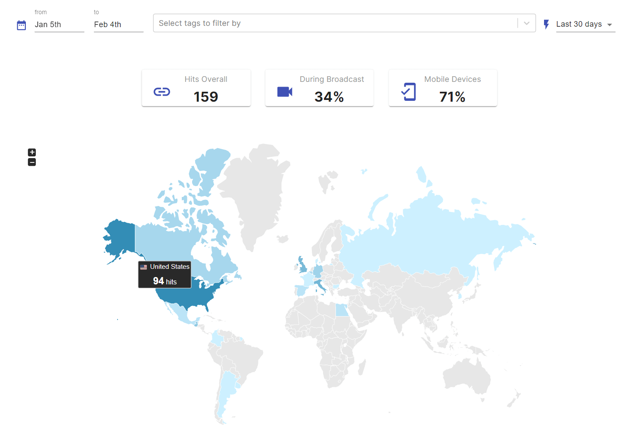Screen dimensions: 625x433
Task: Focus the 'Select tags to filter by' field
Action: click(335, 23)
